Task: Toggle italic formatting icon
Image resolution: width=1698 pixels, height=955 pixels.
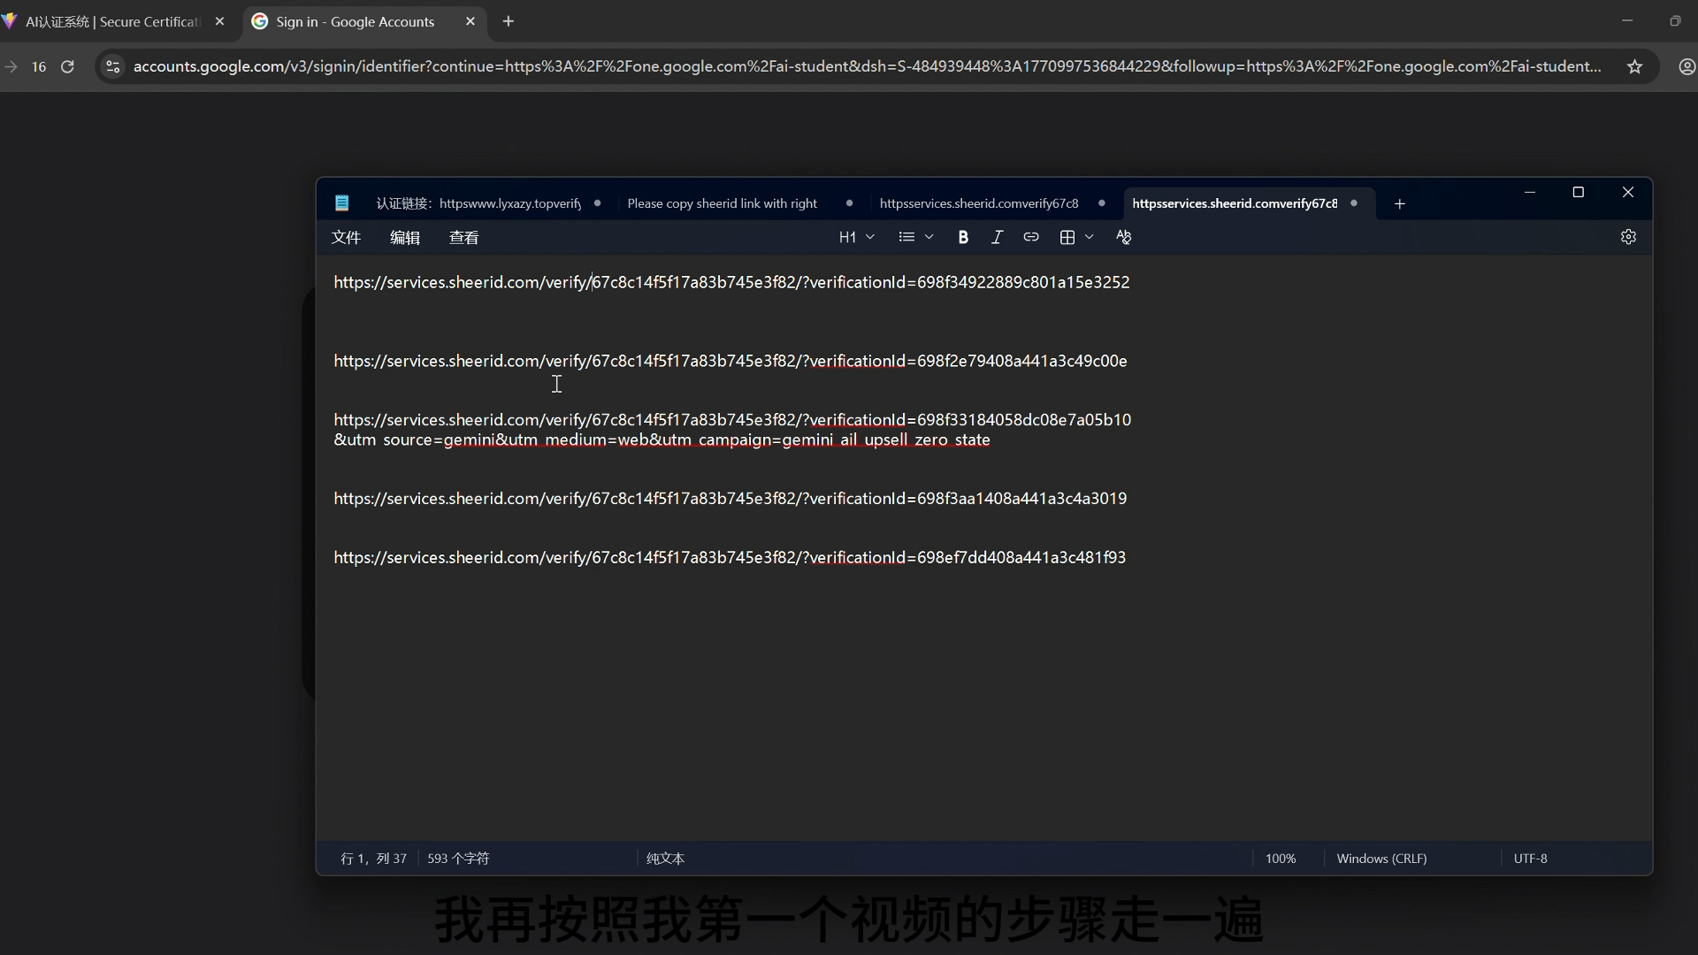Action: [997, 237]
